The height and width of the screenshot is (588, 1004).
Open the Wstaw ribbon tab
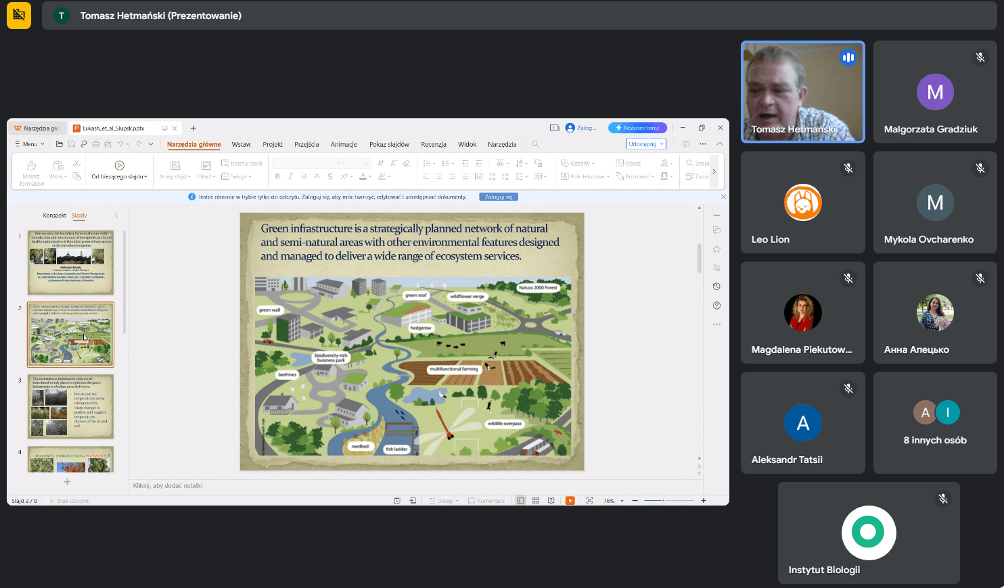pos(241,144)
